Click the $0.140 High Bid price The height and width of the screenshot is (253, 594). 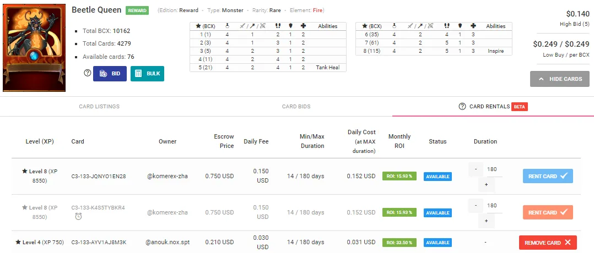[x=577, y=14]
